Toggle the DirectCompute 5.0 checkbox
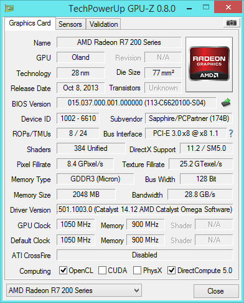This screenshot has width=244, height=303. pos(172,271)
